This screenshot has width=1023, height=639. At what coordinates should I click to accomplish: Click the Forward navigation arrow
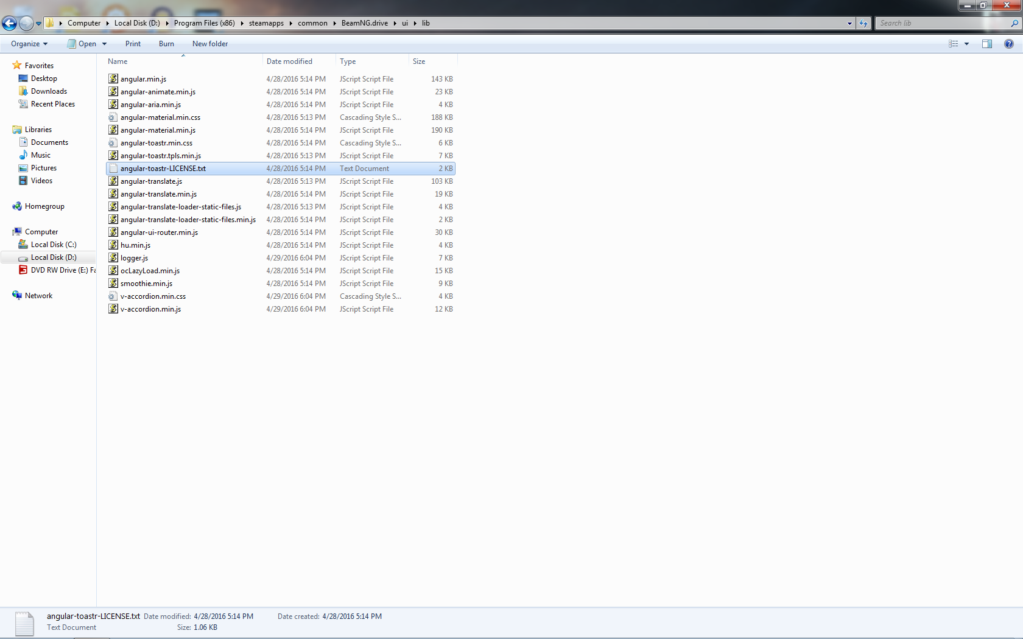click(26, 23)
